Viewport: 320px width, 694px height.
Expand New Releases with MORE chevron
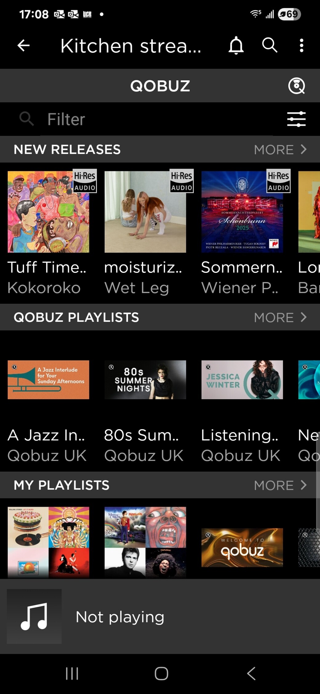coord(281,149)
